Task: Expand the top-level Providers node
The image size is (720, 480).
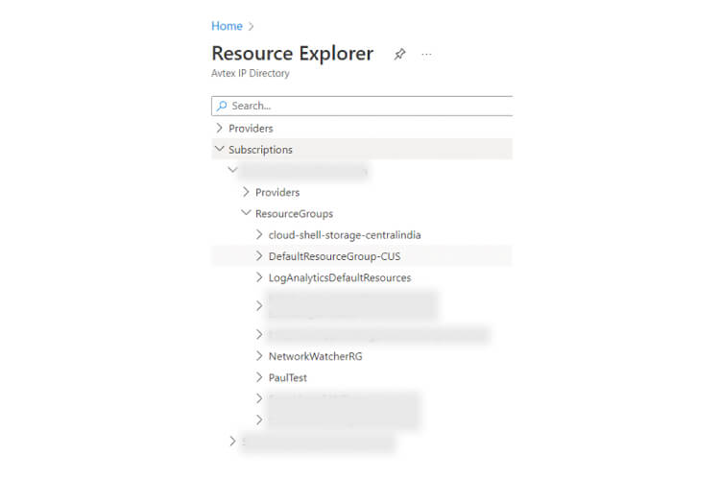Action: click(x=220, y=128)
